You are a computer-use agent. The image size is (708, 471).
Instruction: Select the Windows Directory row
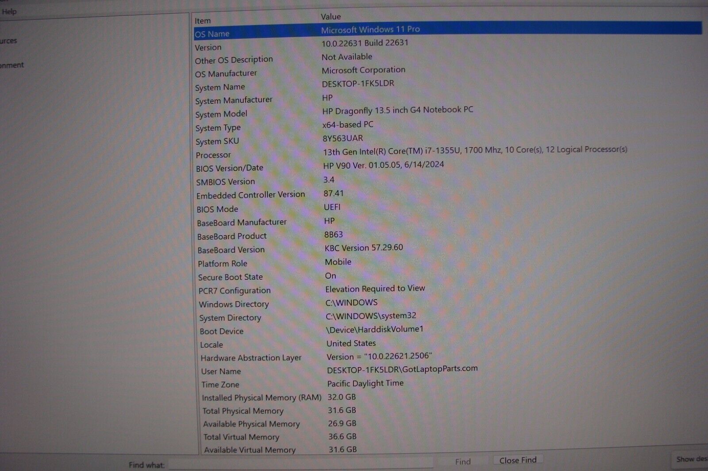pos(448,303)
